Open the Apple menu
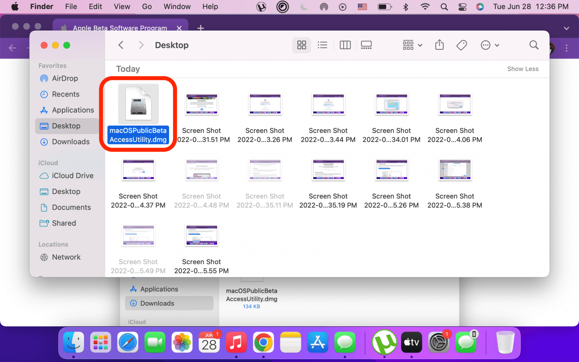The width and height of the screenshot is (579, 362). coord(15,6)
